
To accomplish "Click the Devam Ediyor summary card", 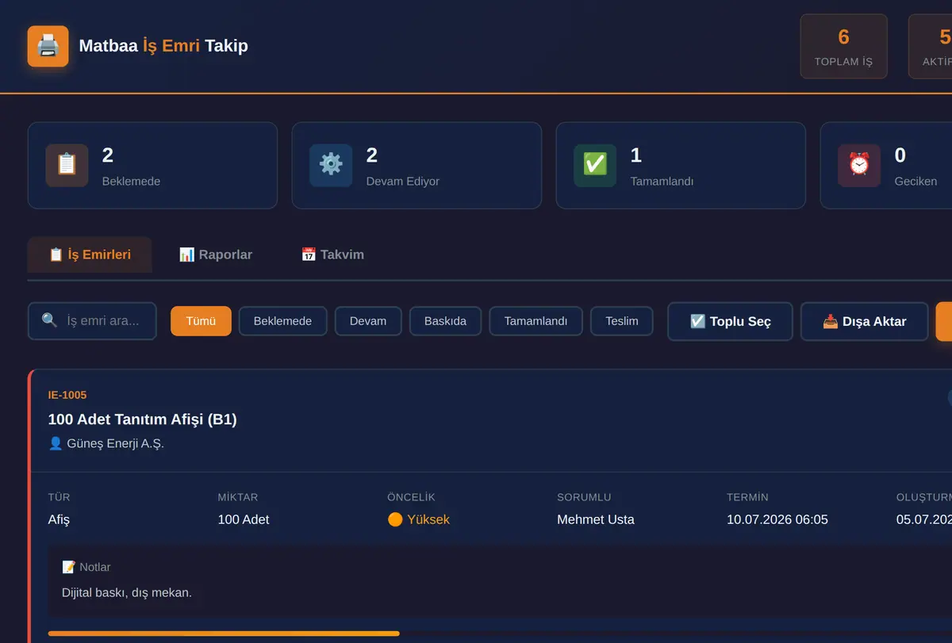I will 416,165.
